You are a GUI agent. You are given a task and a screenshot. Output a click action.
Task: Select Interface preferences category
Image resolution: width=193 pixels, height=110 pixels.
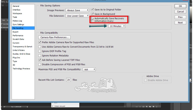pyautogui.click(x=16, y=10)
